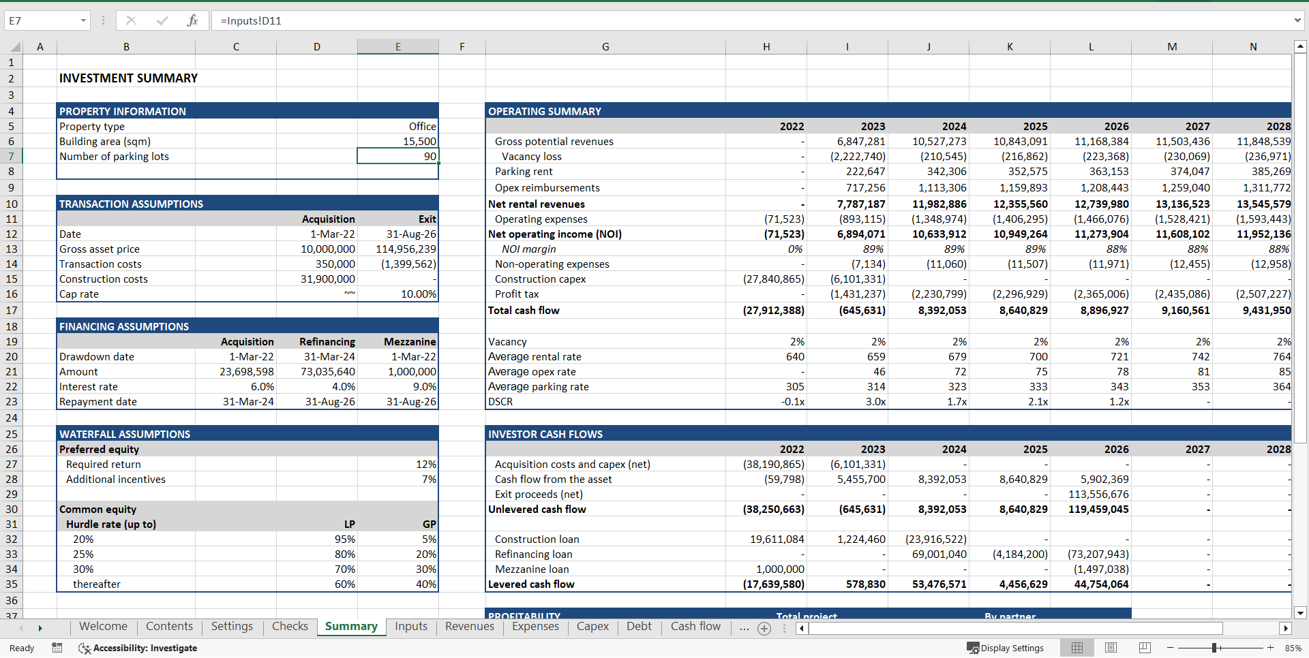Switch to Page Layout view
The image size is (1309, 658).
click(1111, 648)
